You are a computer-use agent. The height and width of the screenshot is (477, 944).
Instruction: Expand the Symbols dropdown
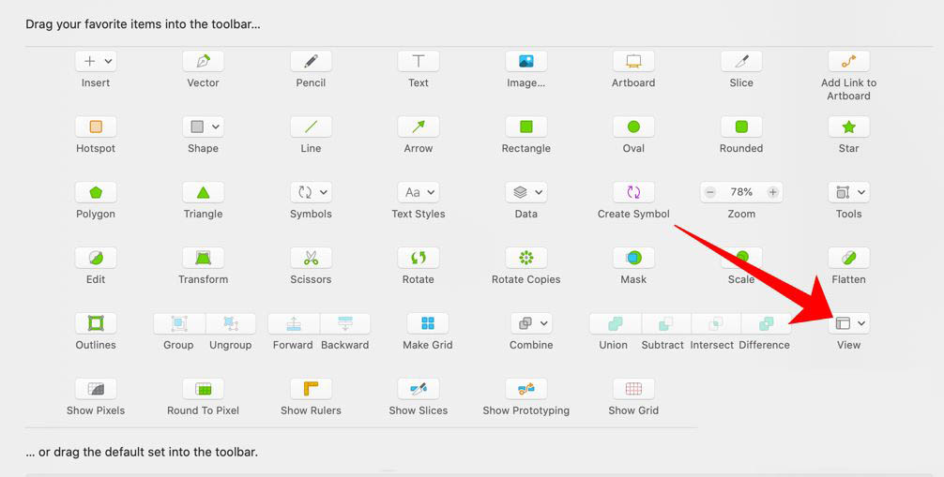[311, 192]
